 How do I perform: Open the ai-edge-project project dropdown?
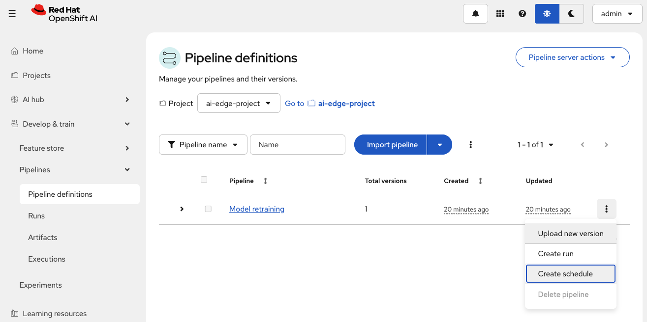(x=239, y=104)
